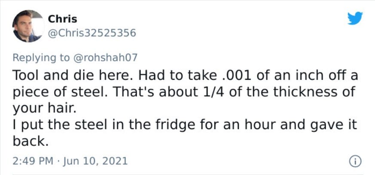Click the 'Replying to' label
375x175 pixels.
(41, 58)
